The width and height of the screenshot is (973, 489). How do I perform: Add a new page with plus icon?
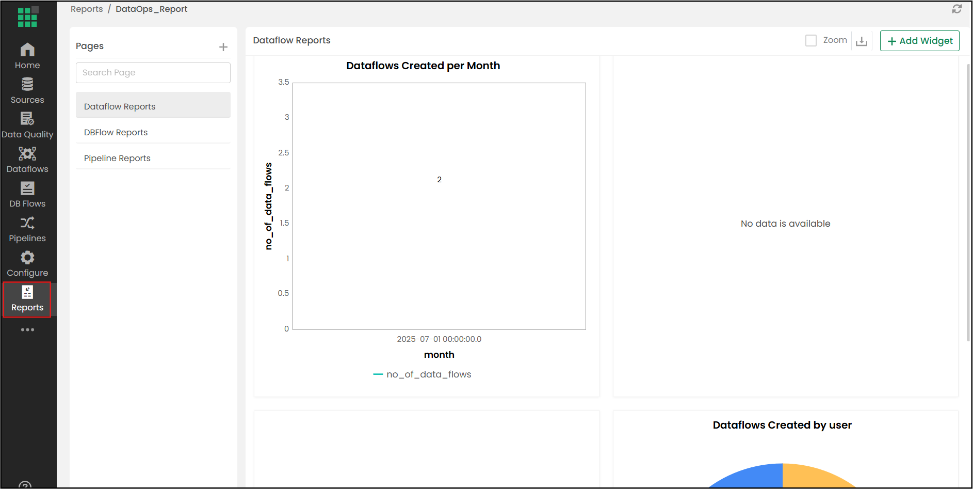(223, 47)
